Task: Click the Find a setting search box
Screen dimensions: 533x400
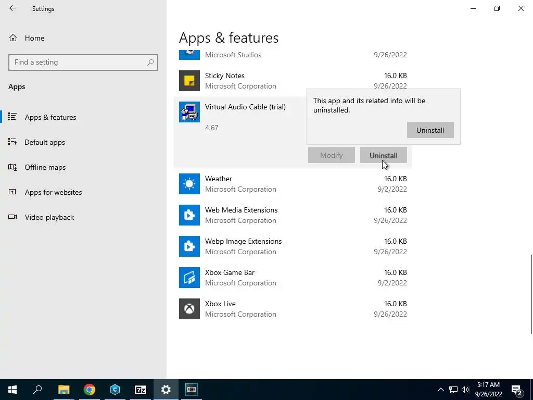Action: [x=83, y=63]
